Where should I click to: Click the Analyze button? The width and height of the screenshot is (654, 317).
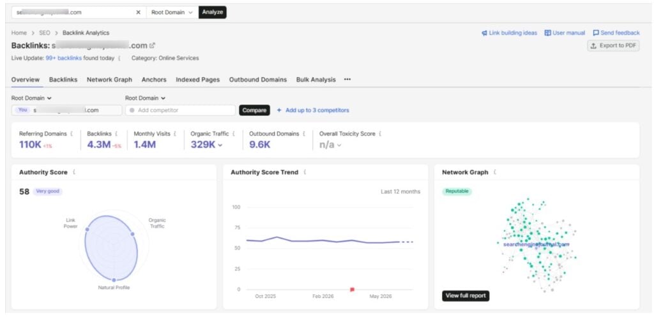(213, 13)
